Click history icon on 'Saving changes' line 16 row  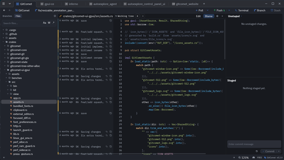pos(110,76)
